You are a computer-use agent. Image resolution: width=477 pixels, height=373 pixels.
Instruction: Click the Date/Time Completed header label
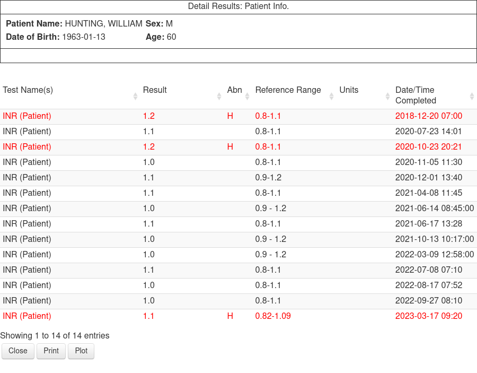416,96
